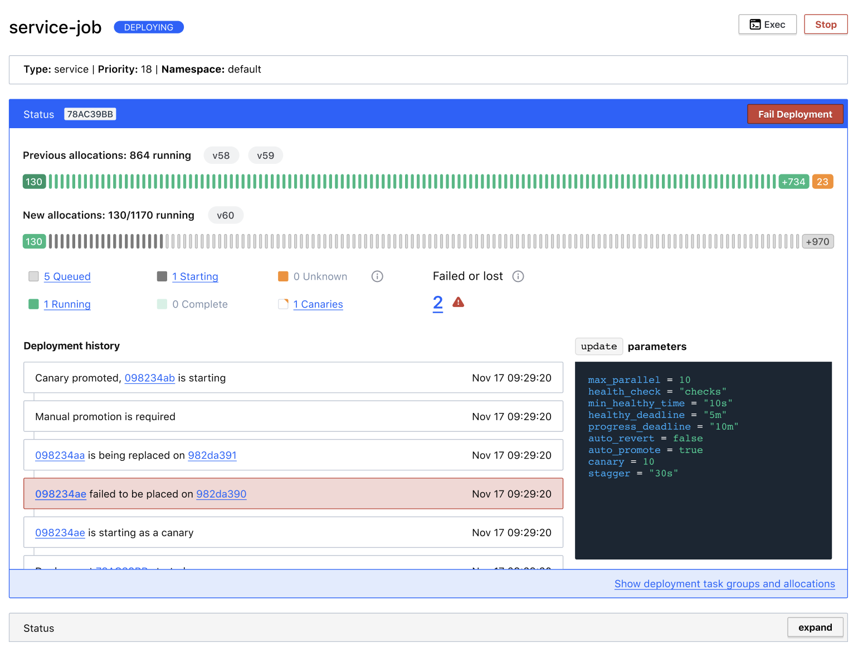Image resolution: width=858 pixels, height=652 pixels.
Task: Select the v58 version badge
Action: tap(221, 155)
